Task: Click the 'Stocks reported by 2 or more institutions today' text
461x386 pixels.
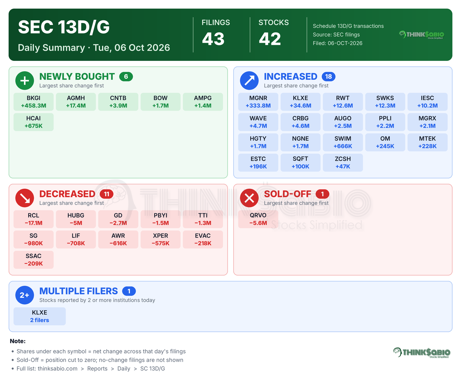Action: click(x=97, y=300)
